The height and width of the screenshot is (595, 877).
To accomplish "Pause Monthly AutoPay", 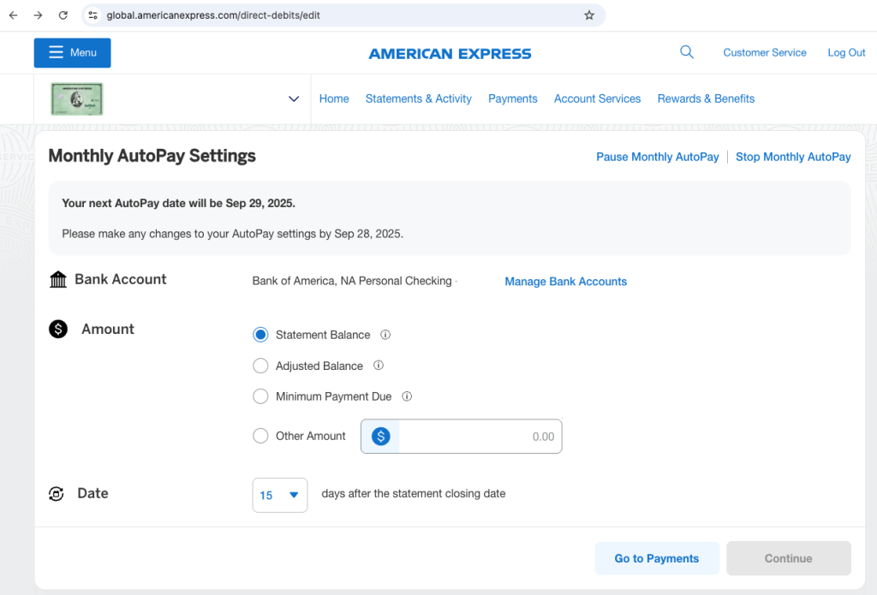I will click(x=658, y=157).
